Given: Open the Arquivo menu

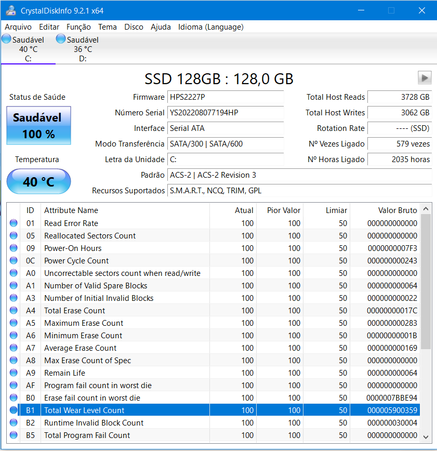Looking at the screenshot, I should [x=18, y=27].
